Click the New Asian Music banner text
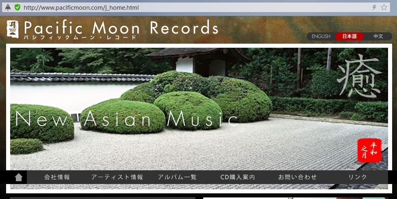The height and width of the screenshot is (199, 397). coord(126,119)
